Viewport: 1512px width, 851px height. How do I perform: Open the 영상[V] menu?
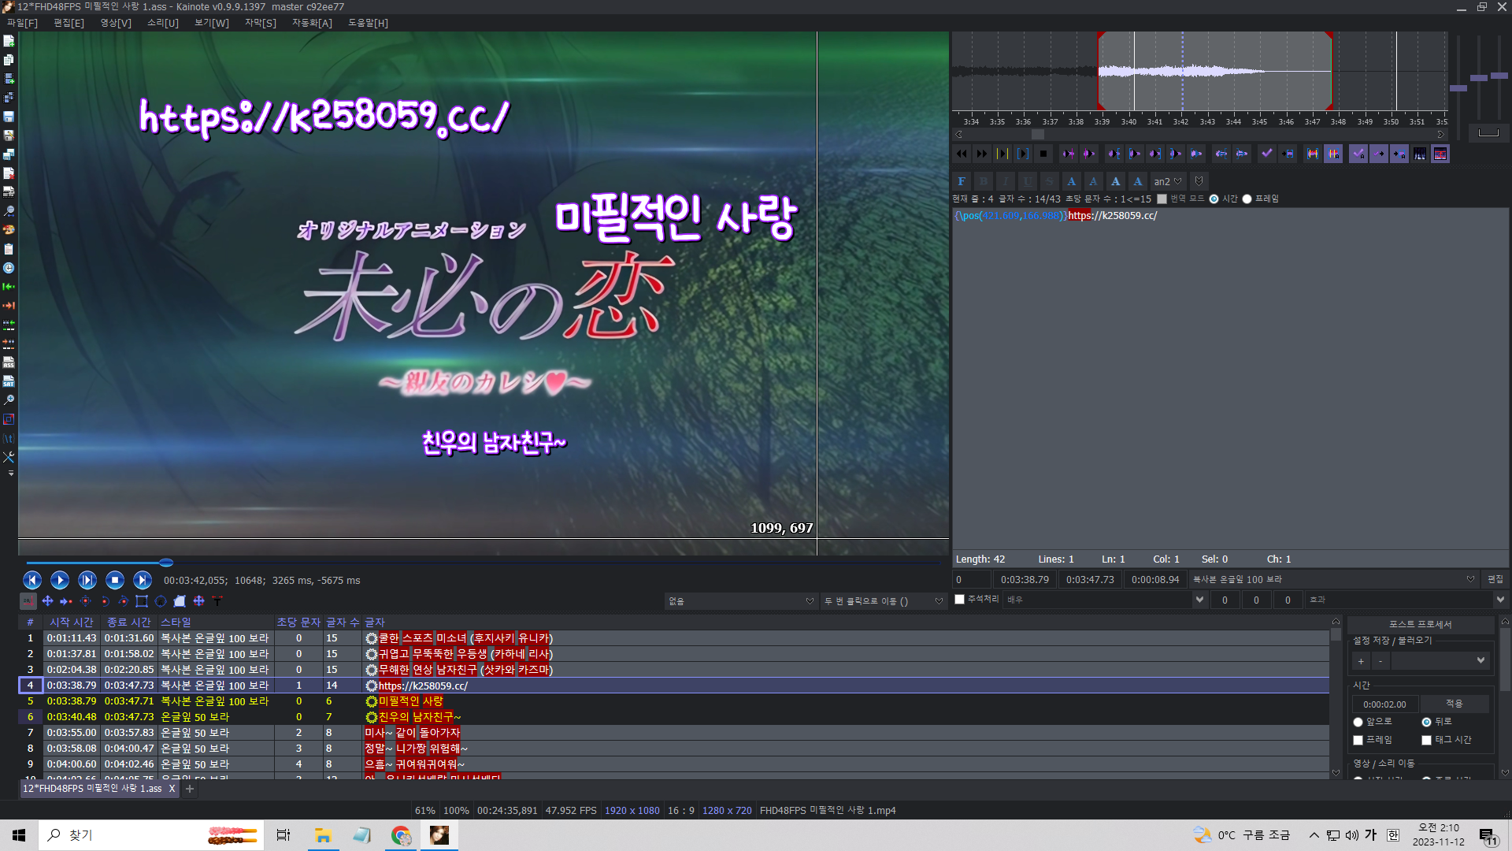tap(116, 23)
